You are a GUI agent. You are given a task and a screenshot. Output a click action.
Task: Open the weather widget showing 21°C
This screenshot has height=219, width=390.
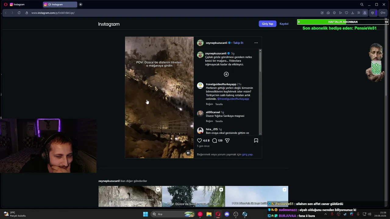click(15, 214)
